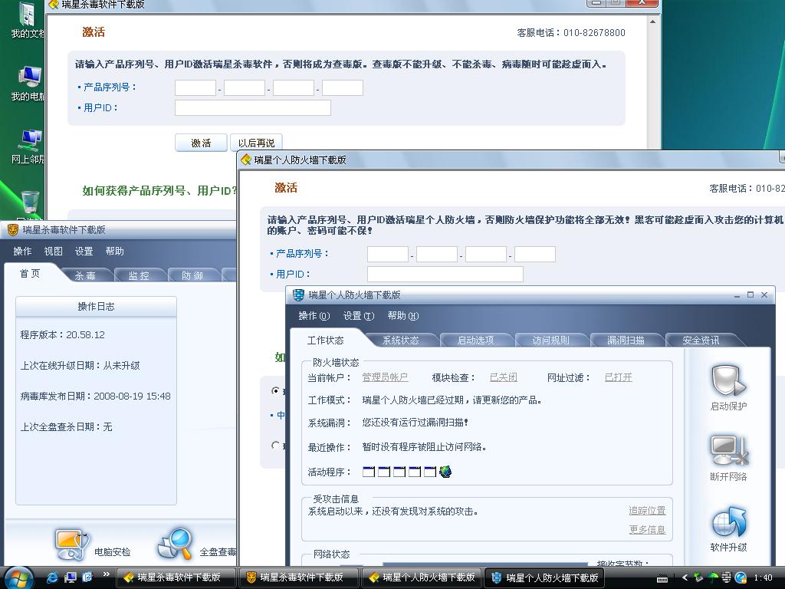
Task: Click second 瑞星杀毒软件下载版 taskbar button with lion
Action: (x=299, y=577)
